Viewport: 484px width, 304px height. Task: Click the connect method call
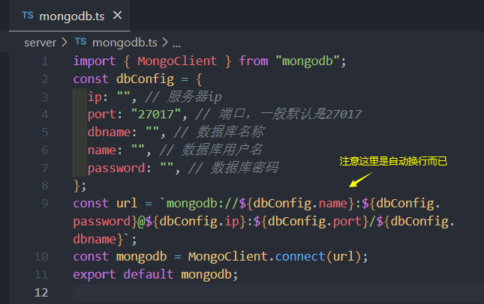tap(300, 257)
